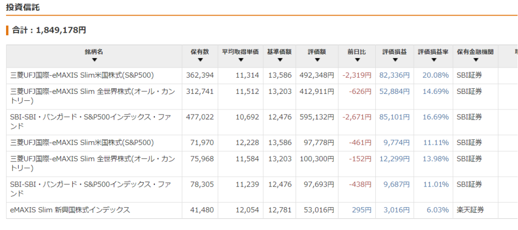Sort by 平均取得単価 column arrow
Image resolution: width=518 pixels, height=230 pixels.
240,60
